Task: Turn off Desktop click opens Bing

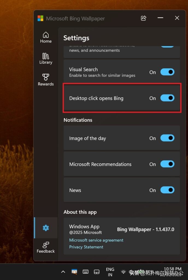Action: [x=167, y=98]
